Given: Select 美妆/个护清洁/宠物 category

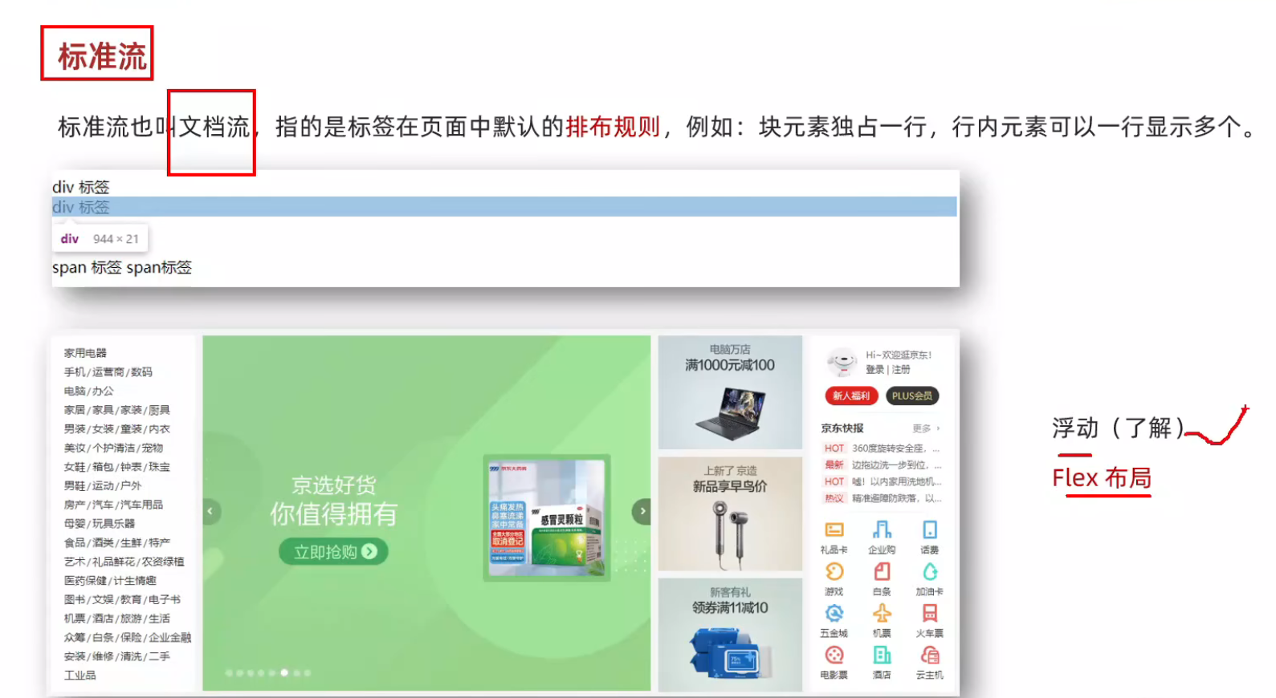Looking at the screenshot, I should click(113, 448).
